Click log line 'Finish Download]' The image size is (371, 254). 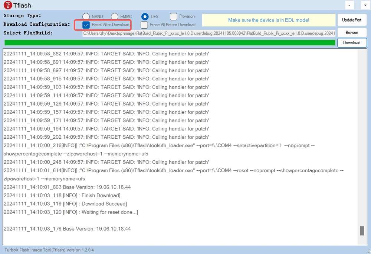click(x=62, y=195)
